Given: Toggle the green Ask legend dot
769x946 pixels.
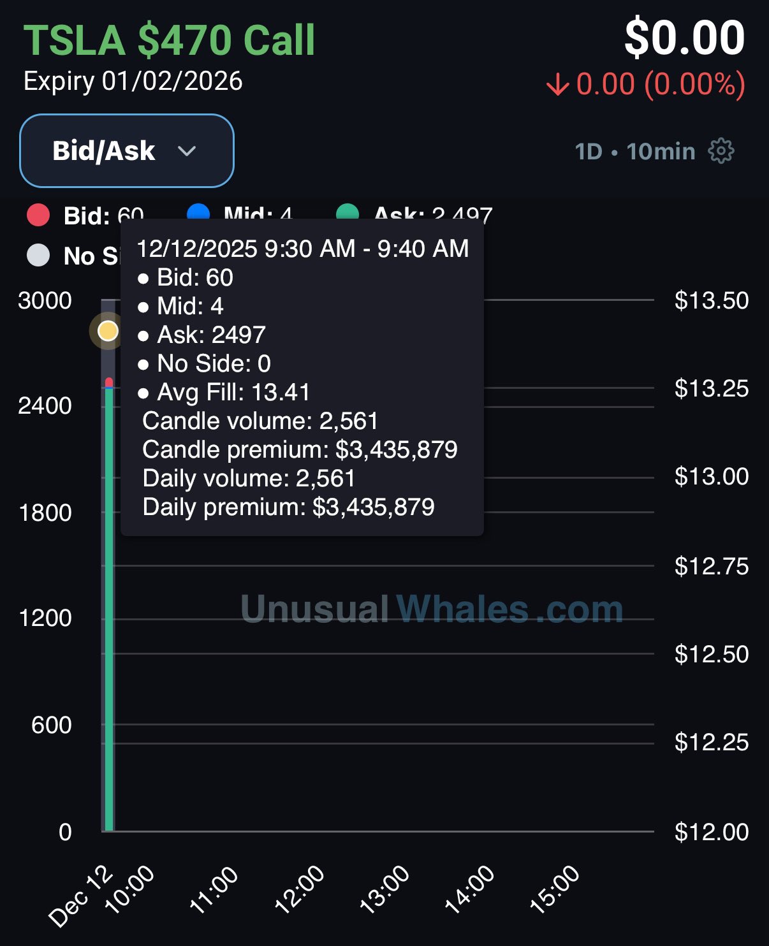Looking at the screenshot, I should point(348,211).
